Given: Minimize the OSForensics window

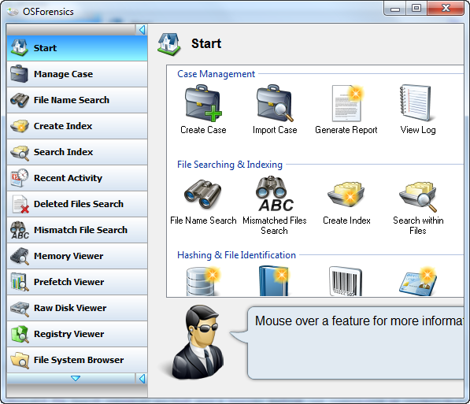Looking at the screenshot, I should (x=395, y=9).
